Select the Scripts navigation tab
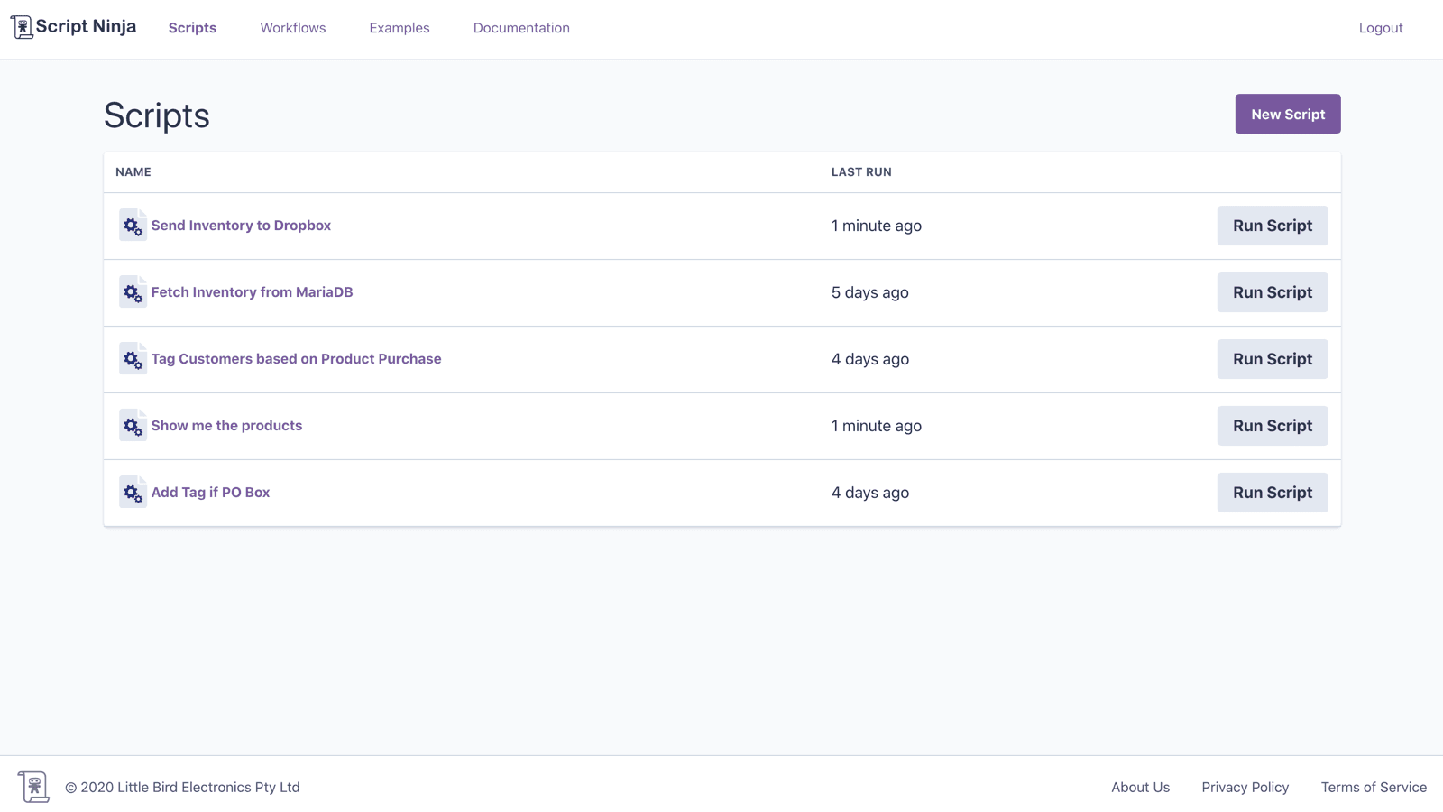This screenshot has width=1443, height=812. pyautogui.click(x=192, y=28)
